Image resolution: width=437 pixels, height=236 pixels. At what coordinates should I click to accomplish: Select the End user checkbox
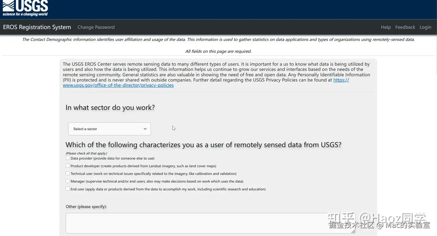tap(68, 189)
